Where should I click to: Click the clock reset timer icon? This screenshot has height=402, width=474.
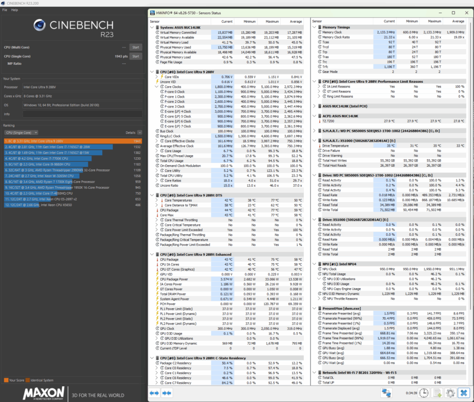click(424, 393)
